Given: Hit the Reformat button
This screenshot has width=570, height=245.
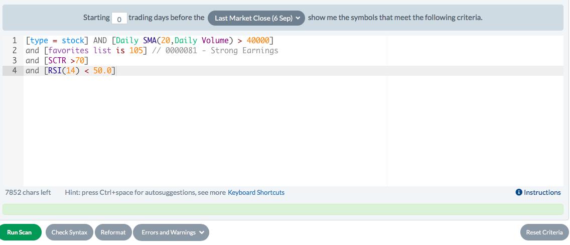Looking at the screenshot, I should [113, 232].
